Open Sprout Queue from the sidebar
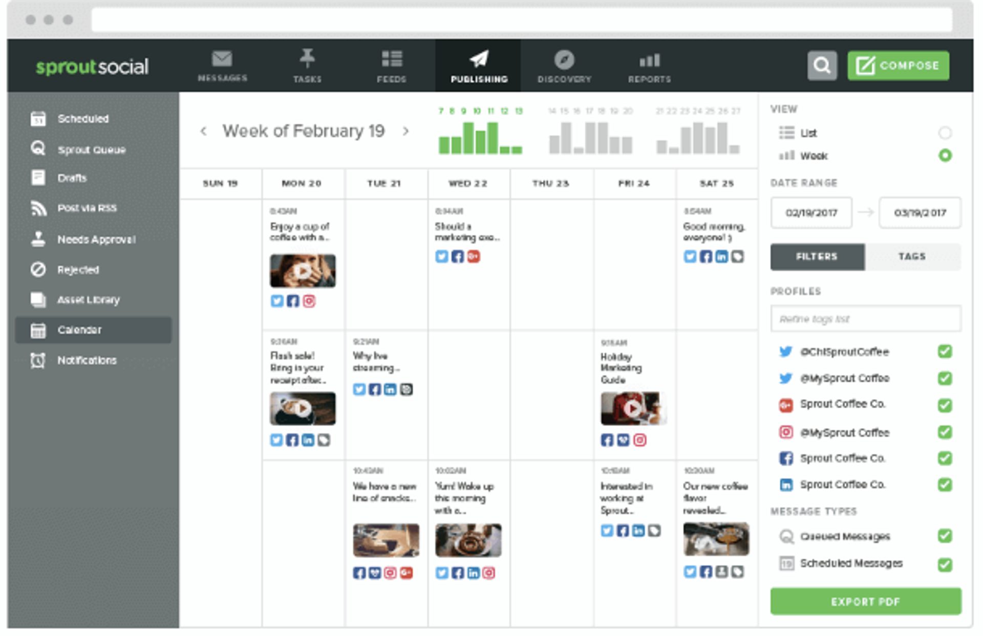The height and width of the screenshot is (636, 983). (x=90, y=149)
